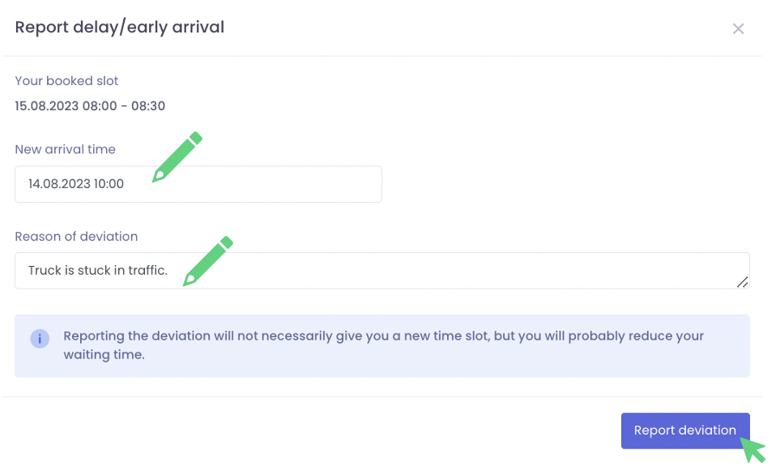Click the '14.08.2023 10:00' date value
This screenshot has height=467, width=776.
click(x=76, y=184)
